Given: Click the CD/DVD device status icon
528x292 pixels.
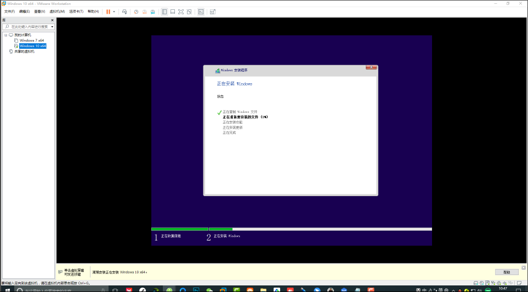Looking at the screenshot, I should (482, 283).
